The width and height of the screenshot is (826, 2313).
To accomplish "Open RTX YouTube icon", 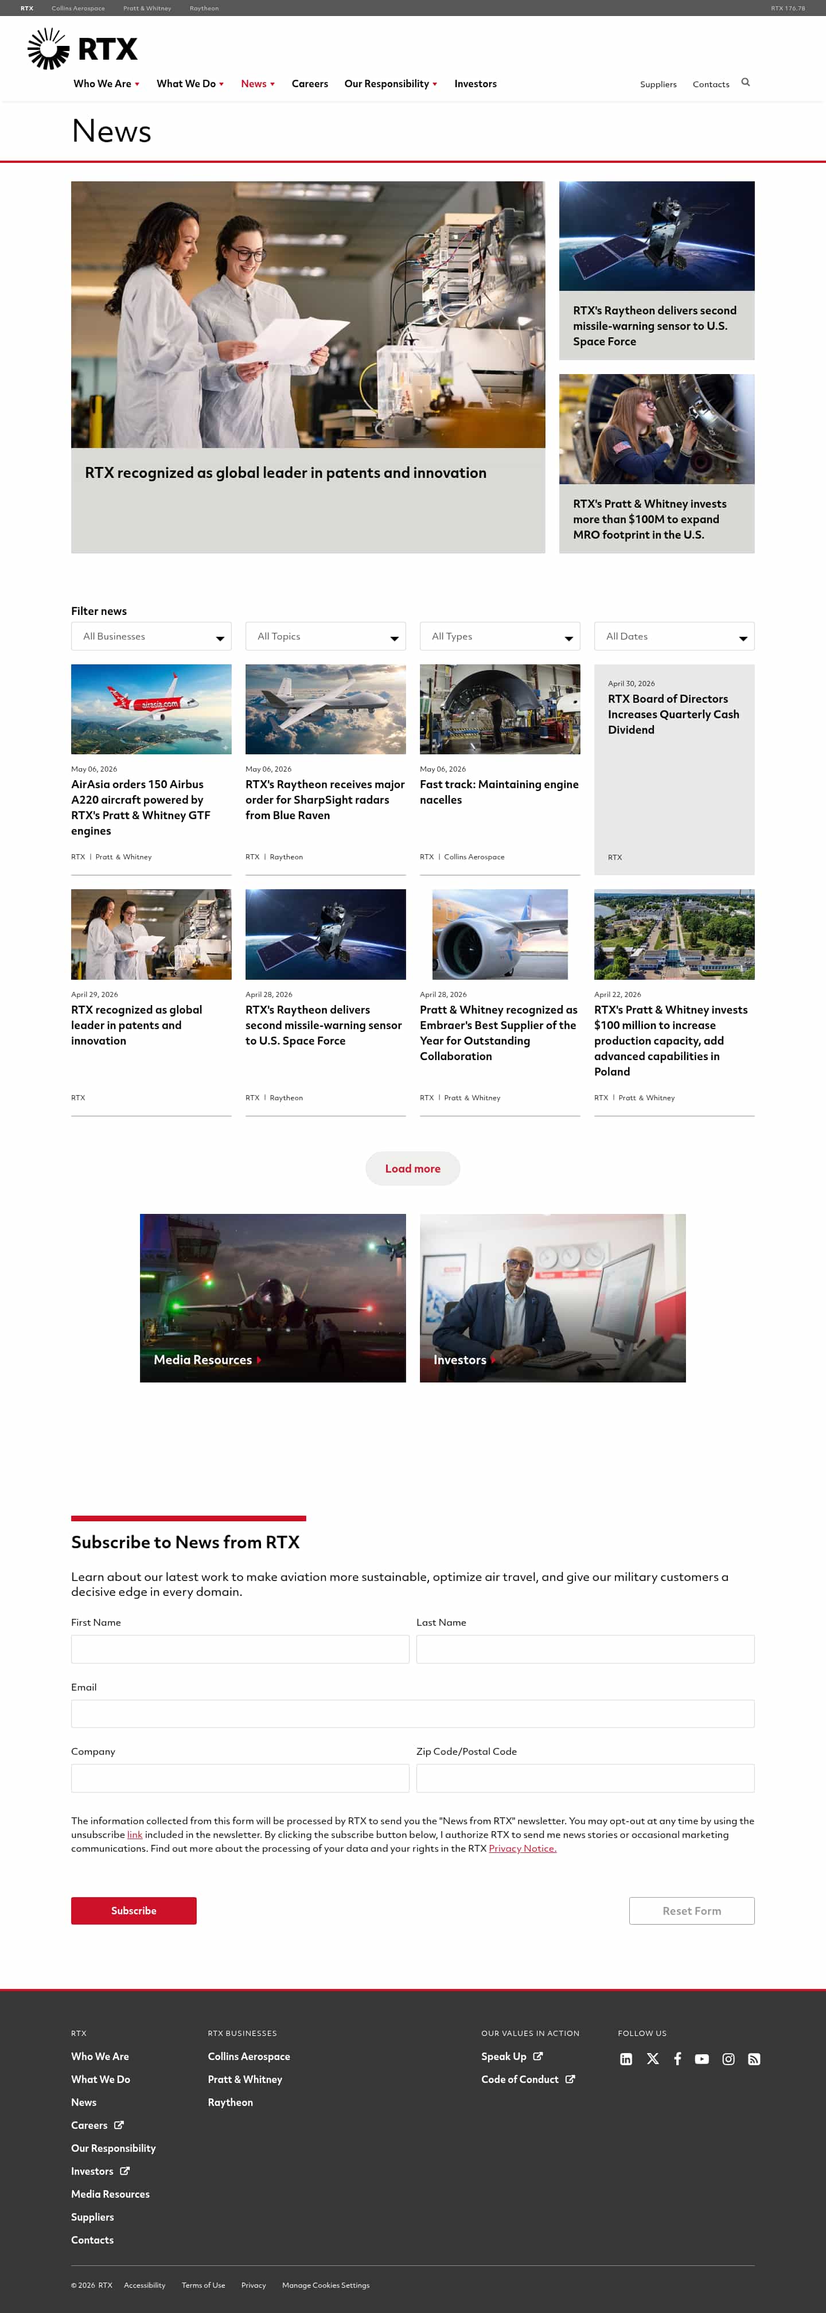I will pos(702,2059).
